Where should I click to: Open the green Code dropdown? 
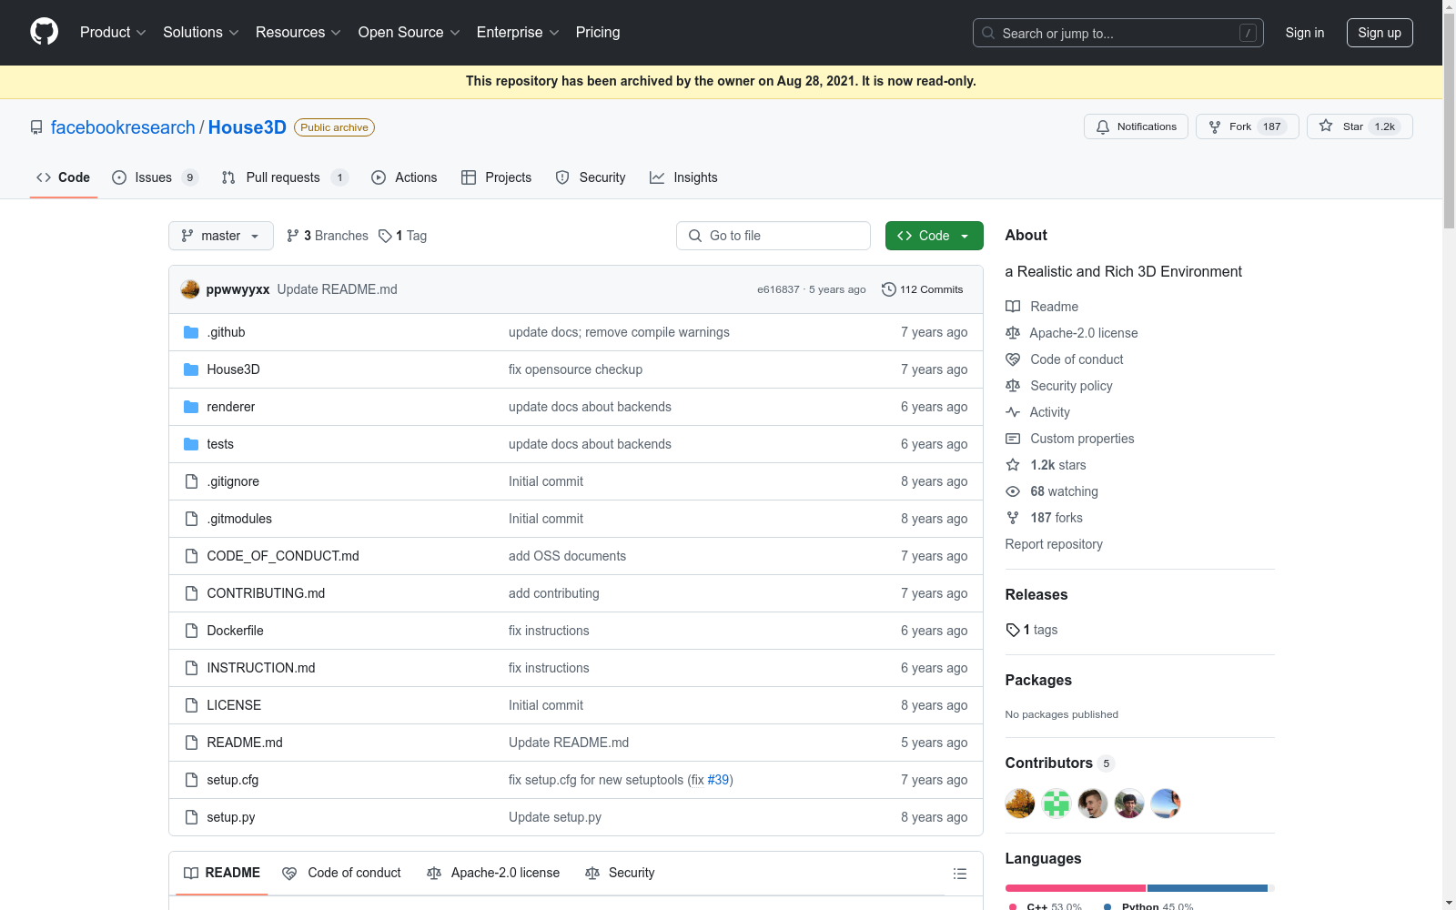[934, 236]
